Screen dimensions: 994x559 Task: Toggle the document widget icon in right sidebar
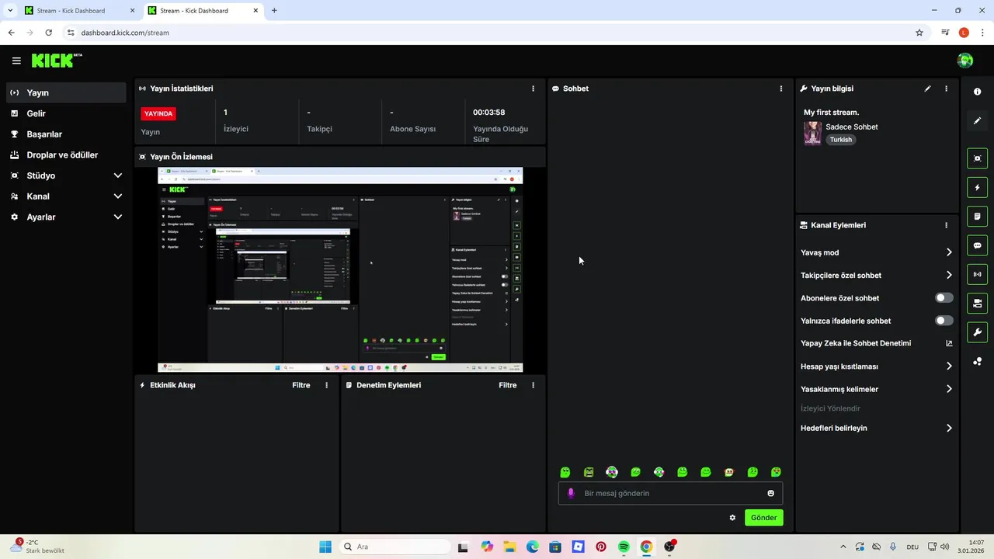(x=978, y=216)
